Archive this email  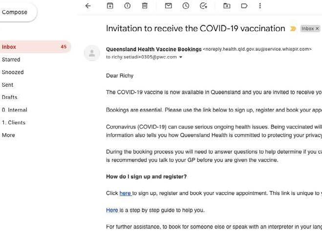click(x=110, y=6)
